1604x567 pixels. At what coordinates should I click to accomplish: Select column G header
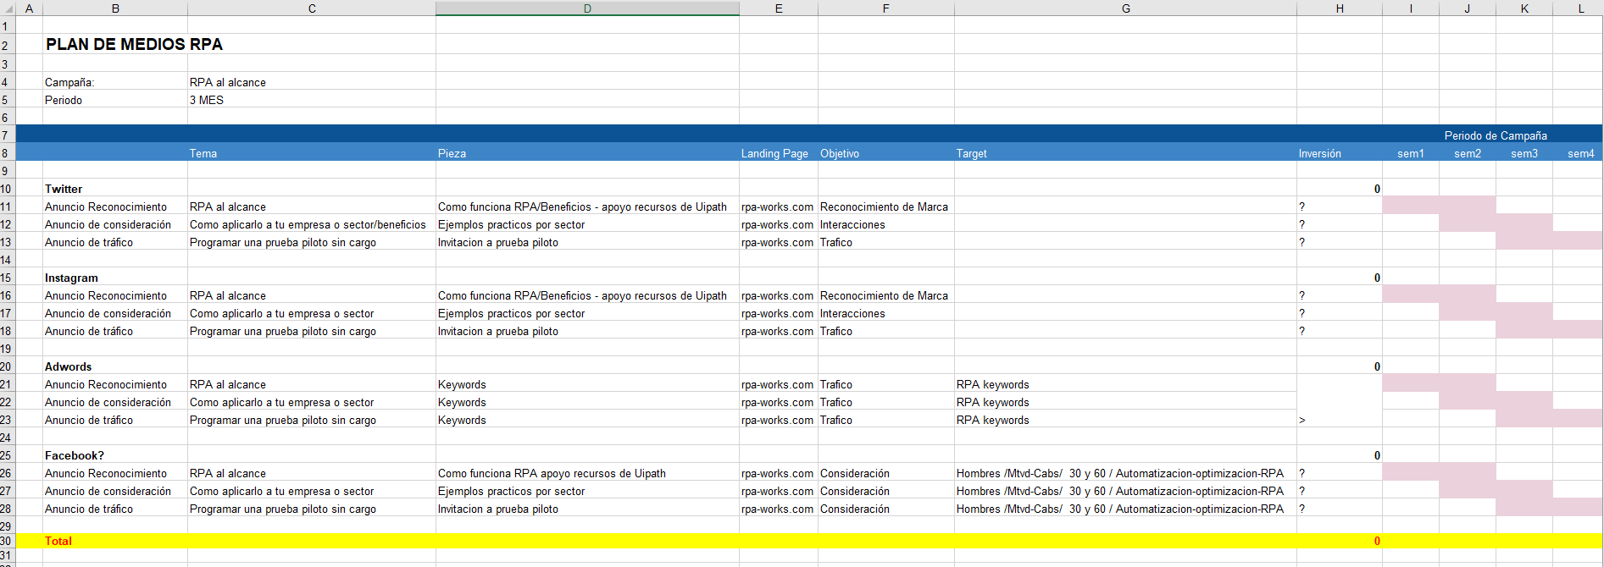coord(1125,8)
